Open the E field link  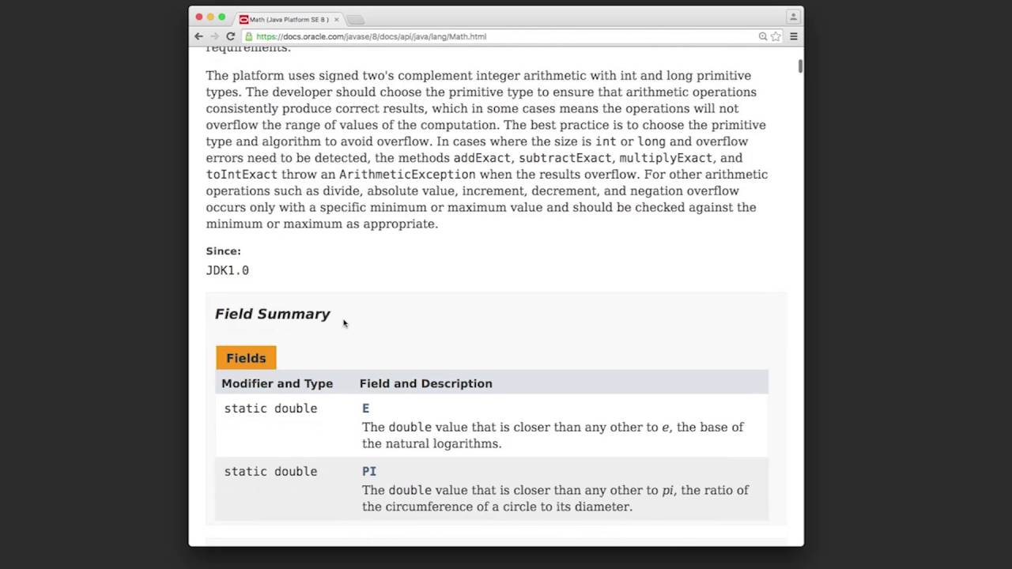[x=365, y=409]
